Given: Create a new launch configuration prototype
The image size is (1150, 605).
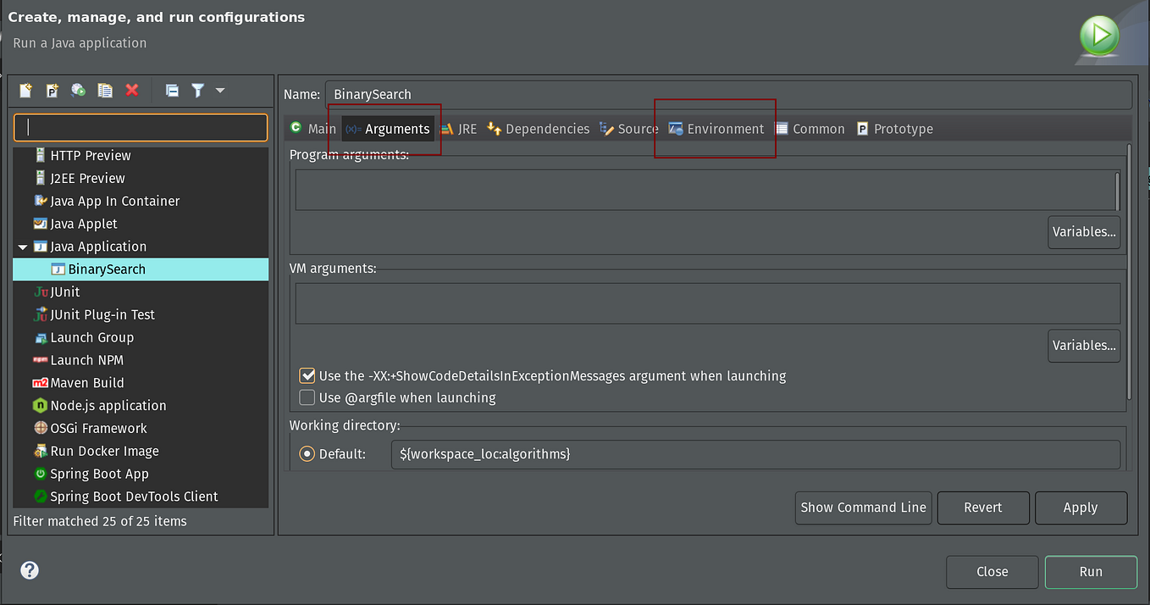Looking at the screenshot, I should point(53,90).
